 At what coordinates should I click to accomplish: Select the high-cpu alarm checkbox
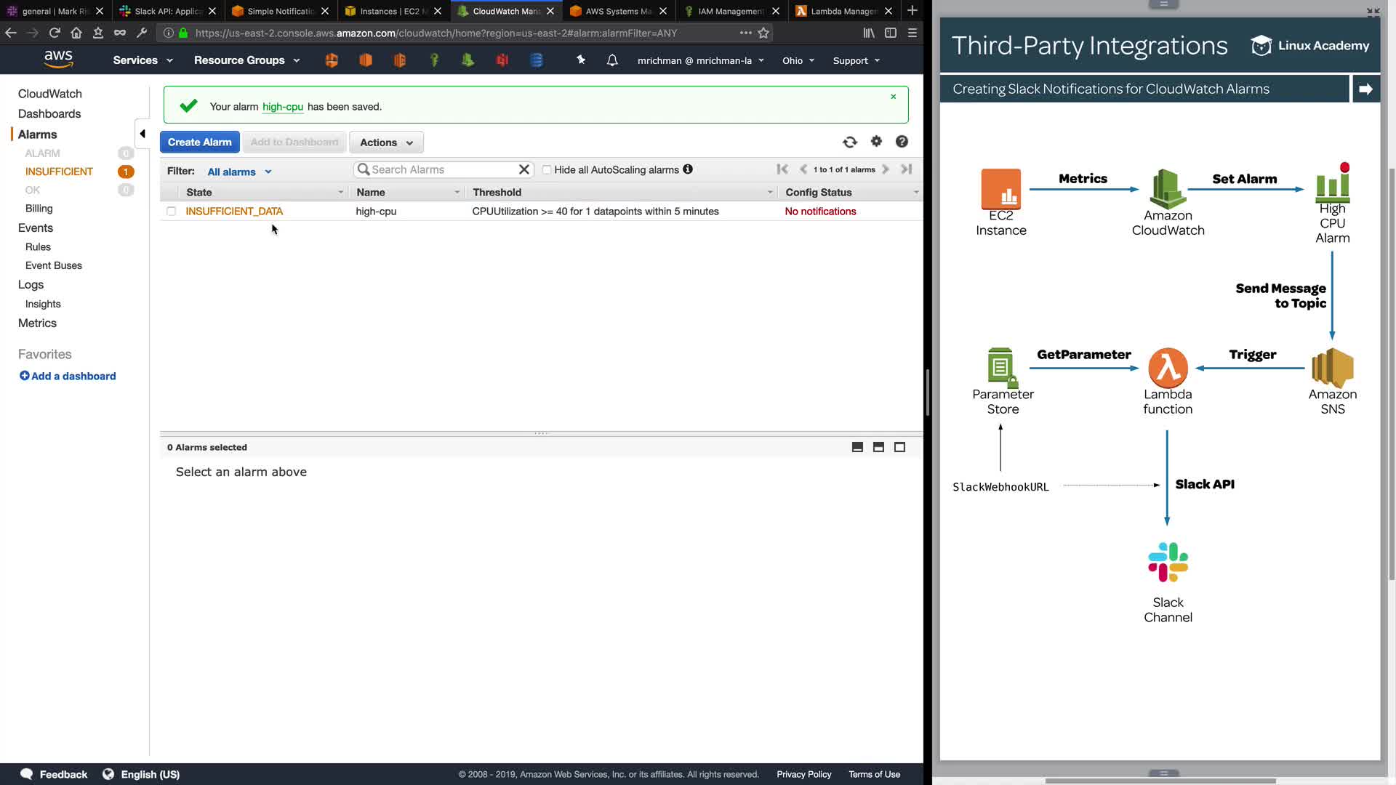[x=171, y=212]
